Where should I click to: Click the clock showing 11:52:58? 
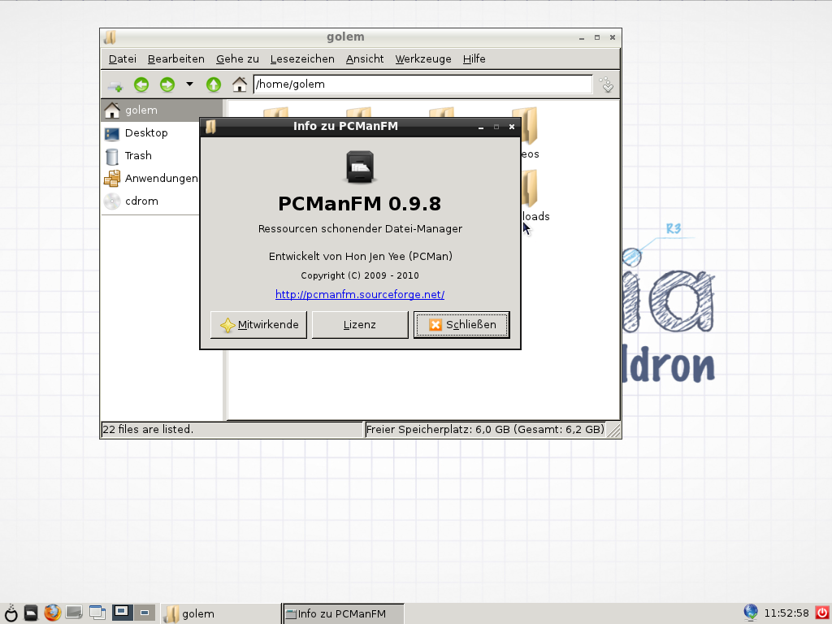pyautogui.click(x=786, y=614)
